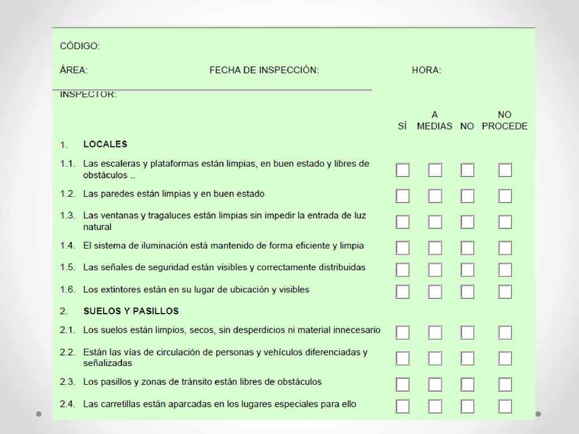Click the NO PROCEDE column header
Image resolution: width=579 pixels, height=434 pixels.
[x=504, y=120]
